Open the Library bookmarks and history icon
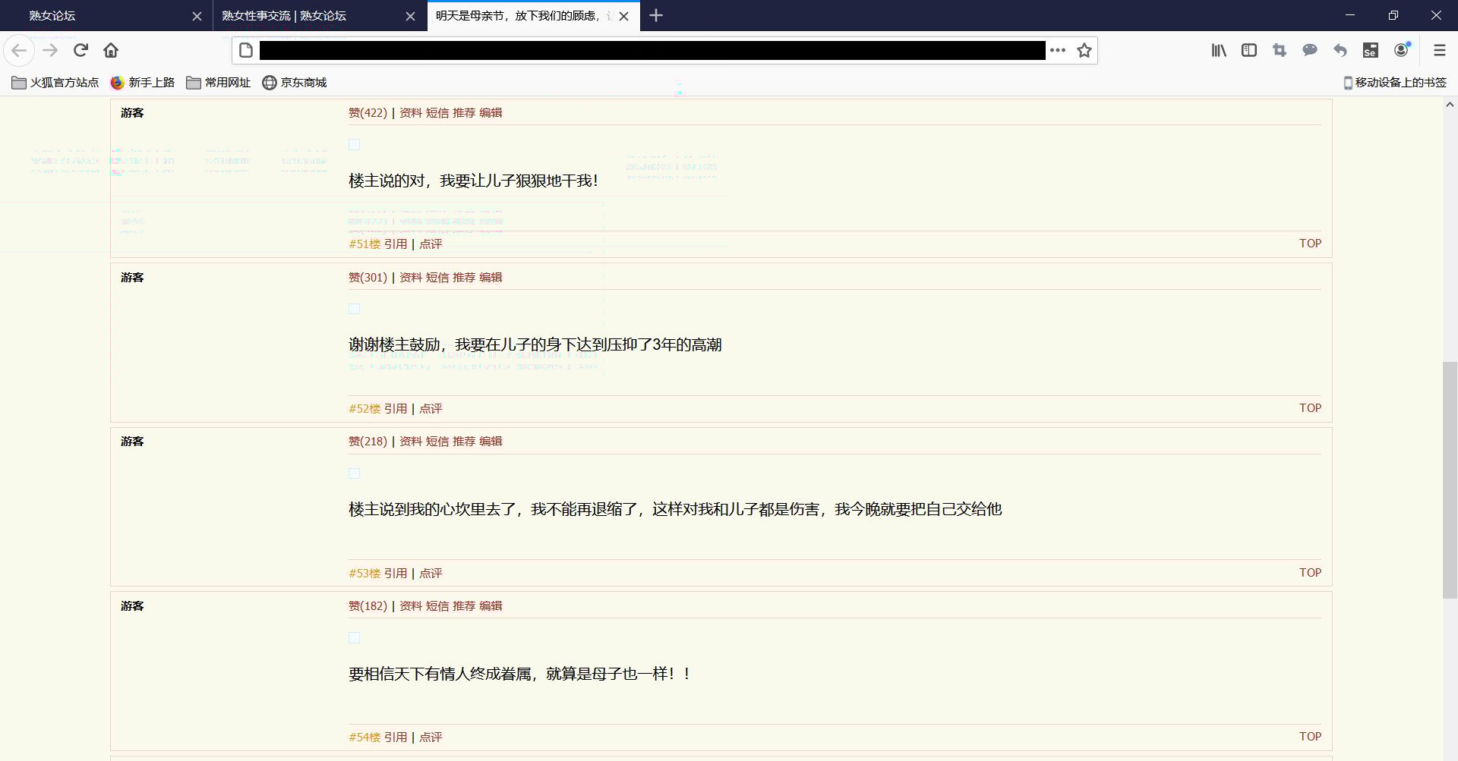The height and width of the screenshot is (761, 1458). (1218, 50)
